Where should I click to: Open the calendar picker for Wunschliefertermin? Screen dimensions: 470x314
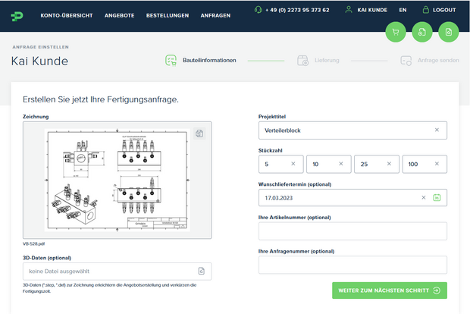437,198
